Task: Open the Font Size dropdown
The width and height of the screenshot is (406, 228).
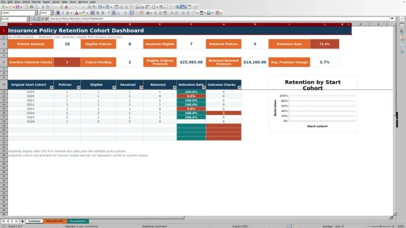Action: click(51, 13)
